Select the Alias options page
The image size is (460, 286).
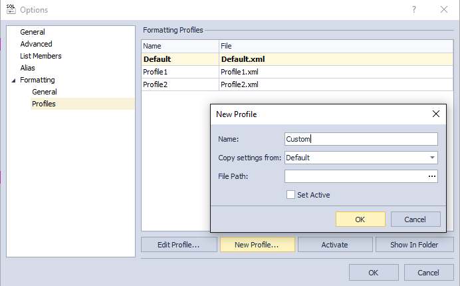click(x=27, y=68)
